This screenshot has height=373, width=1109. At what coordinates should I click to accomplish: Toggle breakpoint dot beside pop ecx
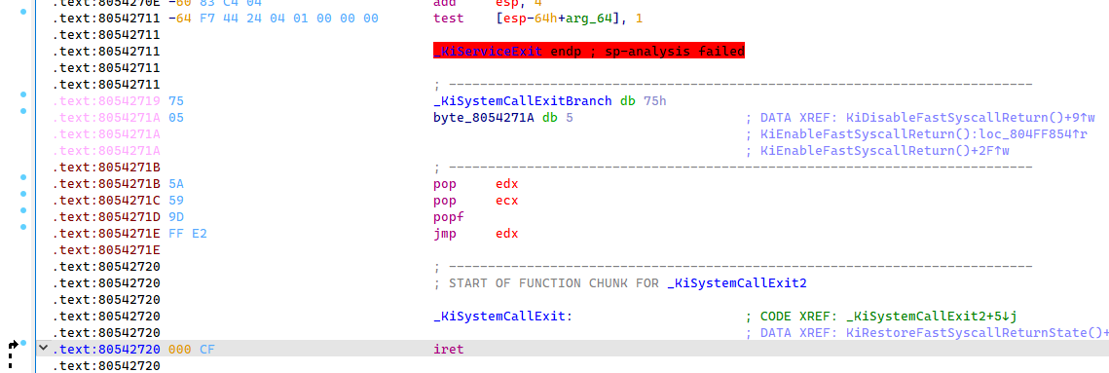[23, 194]
